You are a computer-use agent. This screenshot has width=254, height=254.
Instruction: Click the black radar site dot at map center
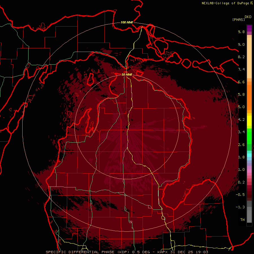[x=127, y=127]
